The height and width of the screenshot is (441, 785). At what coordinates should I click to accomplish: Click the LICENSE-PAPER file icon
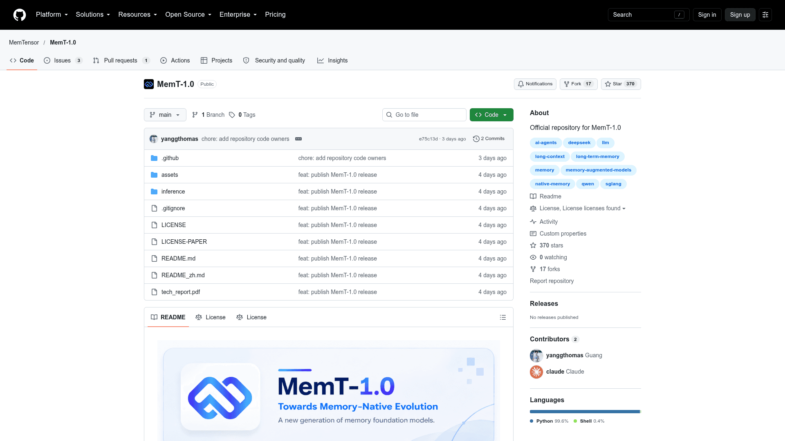[154, 242]
